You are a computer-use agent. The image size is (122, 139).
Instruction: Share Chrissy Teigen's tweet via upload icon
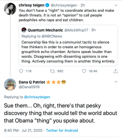pyautogui.click(x=116, y=71)
